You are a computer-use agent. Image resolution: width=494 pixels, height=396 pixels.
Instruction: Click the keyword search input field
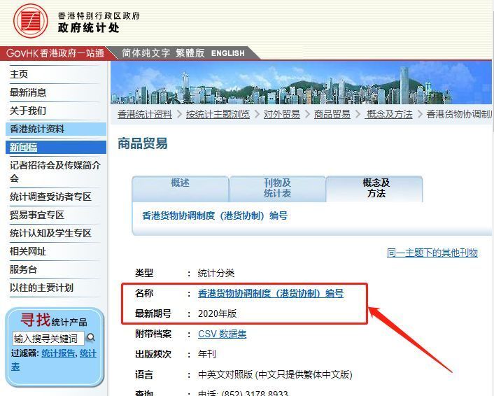click(48, 338)
